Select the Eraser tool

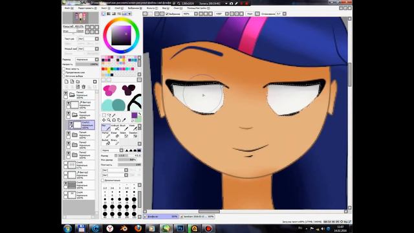click(x=115, y=135)
